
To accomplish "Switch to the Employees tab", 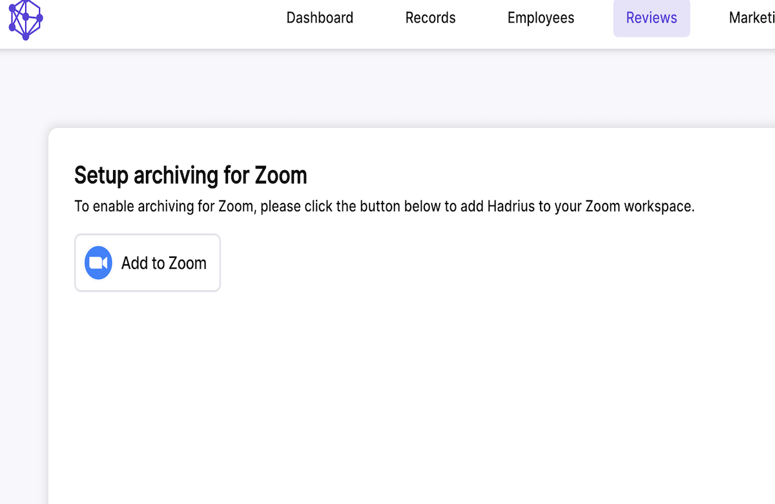I will pos(541,17).
